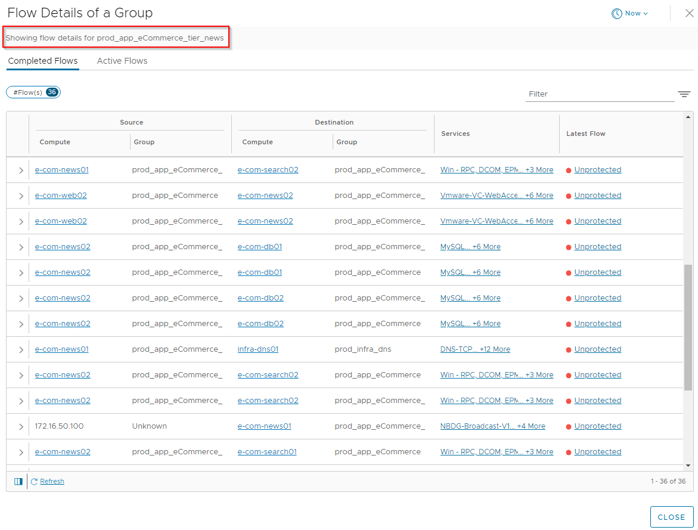This screenshot has height=530, width=698.
Task: Close the Flow Details dialog with X
Action: click(x=689, y=13)
